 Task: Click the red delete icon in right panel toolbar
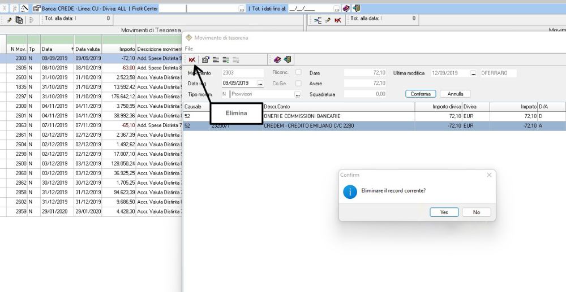337,20
